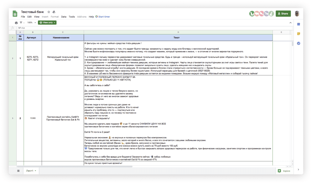Collapse the toolbar with the chevron
The height and width of the screenshot is (184, 312).
tap(290, 23)
